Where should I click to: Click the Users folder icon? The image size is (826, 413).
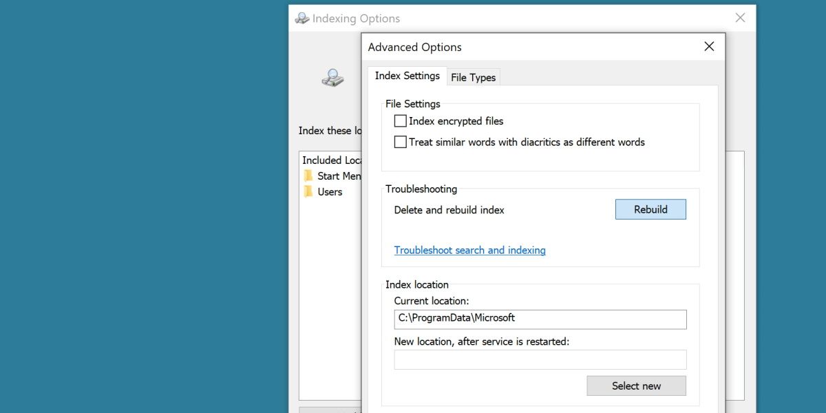point(308,191)
